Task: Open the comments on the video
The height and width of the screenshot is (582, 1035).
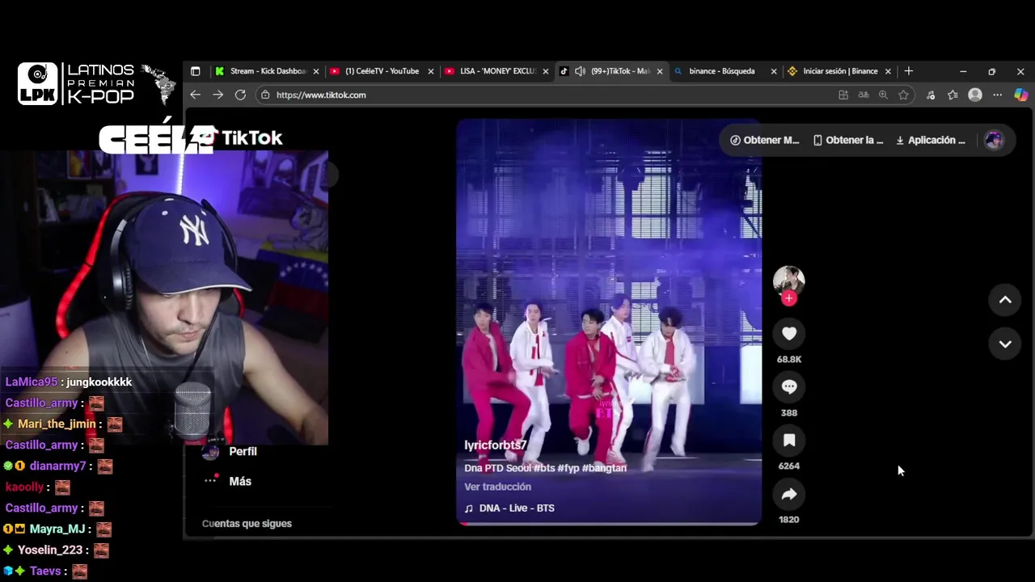Action: pyautogui.click(x=789, y=387)
